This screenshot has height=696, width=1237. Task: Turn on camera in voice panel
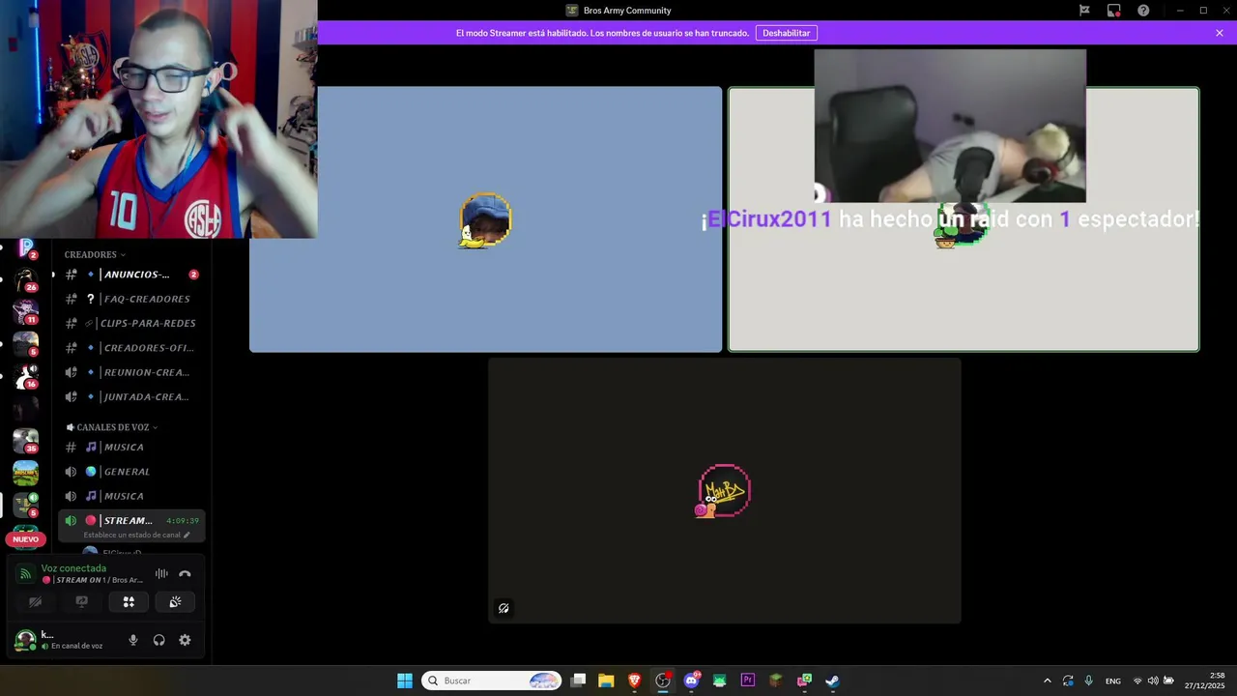tap(36, 601)
